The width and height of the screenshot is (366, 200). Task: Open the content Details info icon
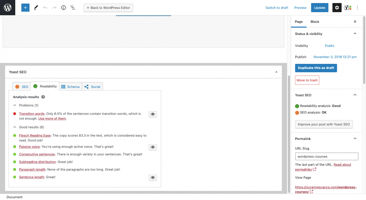(x=63, y=8)
